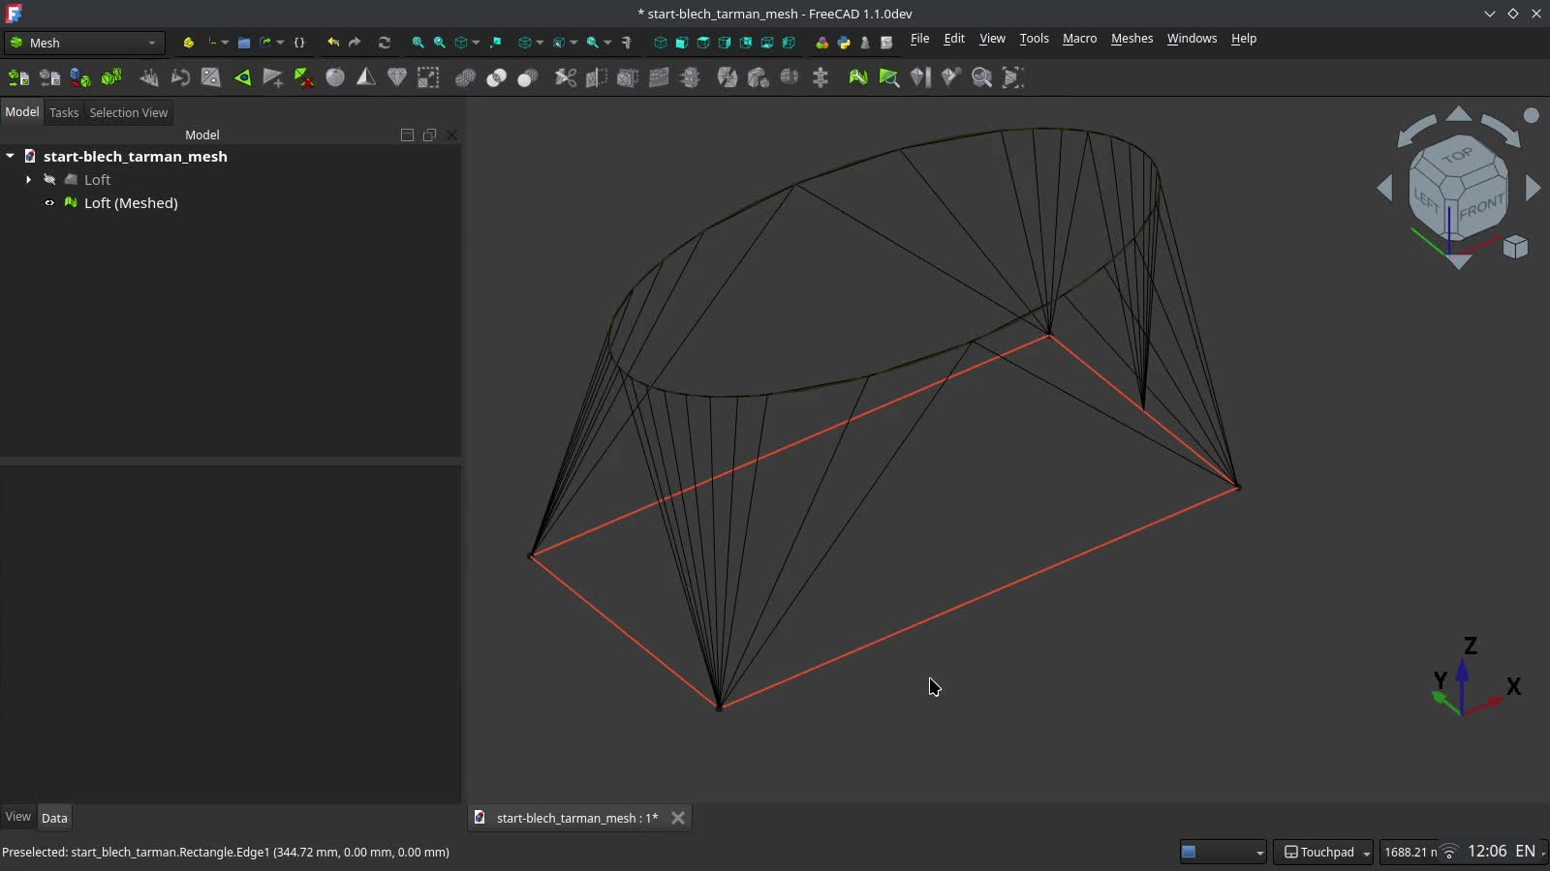Click the Python macro icon
The image size is (1550, 871).
point(844,43)
